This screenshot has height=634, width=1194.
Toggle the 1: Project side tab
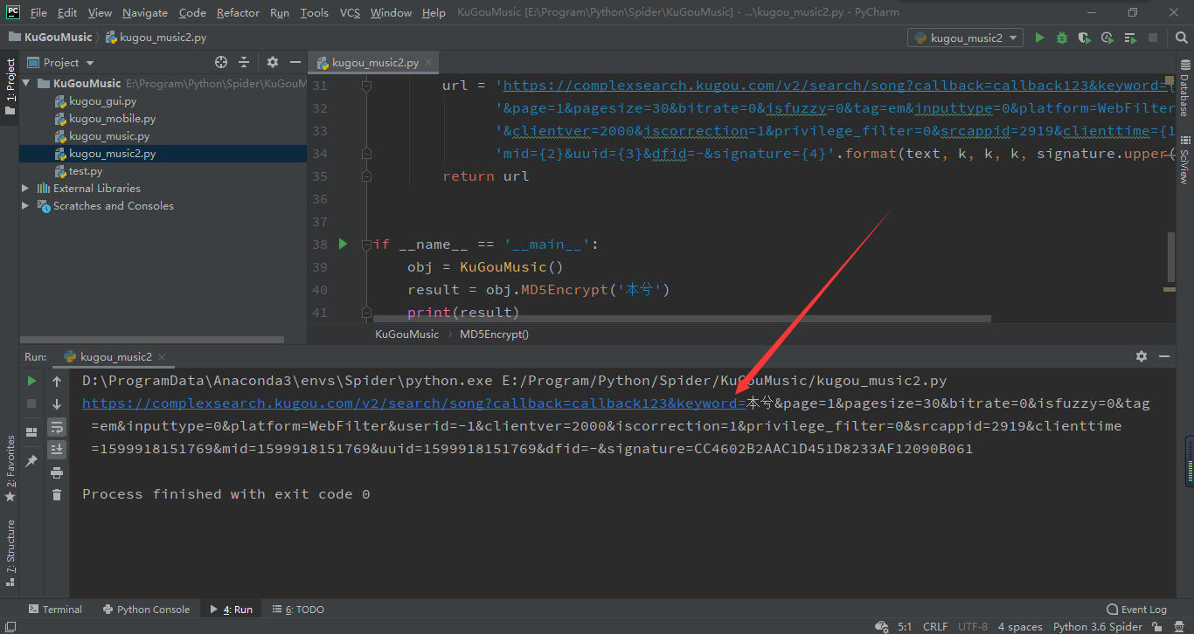coord(10,87)
